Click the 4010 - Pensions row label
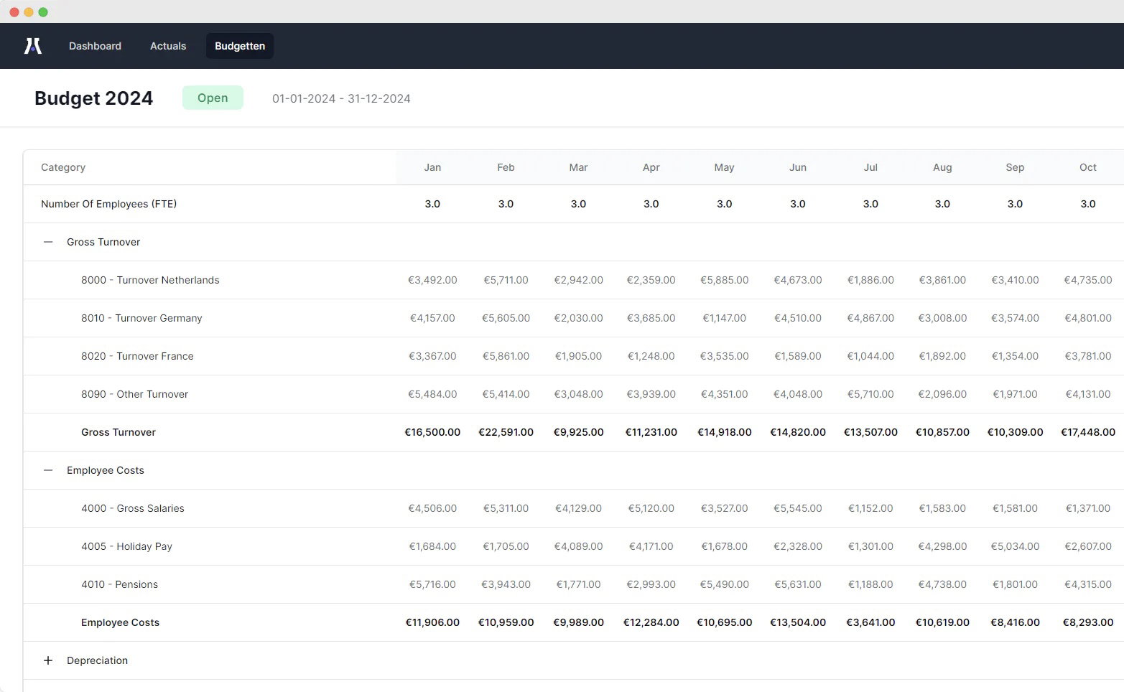 tap(119, 584)
